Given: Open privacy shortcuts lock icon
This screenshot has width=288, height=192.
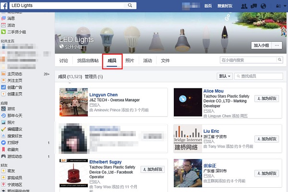Looking at the screenshot, I should point(278,6).
